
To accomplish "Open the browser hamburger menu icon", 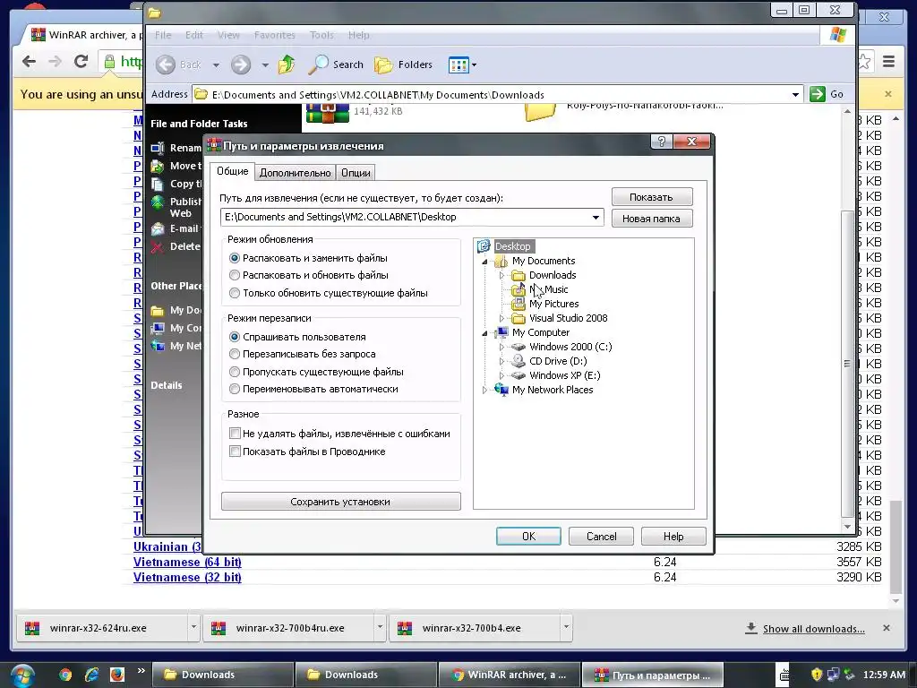I will [x=888, y=61].
